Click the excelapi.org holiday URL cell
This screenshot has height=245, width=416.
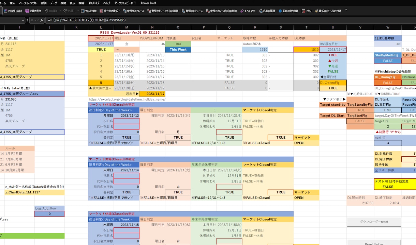pyautogui.click(x=127, y=99)
